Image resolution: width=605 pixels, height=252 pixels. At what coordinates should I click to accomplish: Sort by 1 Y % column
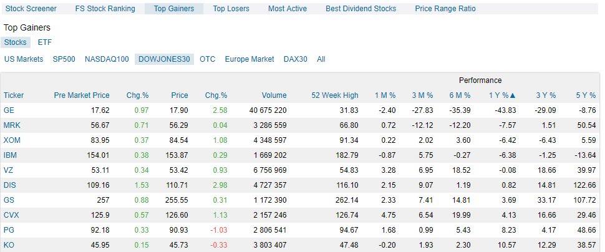click(x=502, y=95)
